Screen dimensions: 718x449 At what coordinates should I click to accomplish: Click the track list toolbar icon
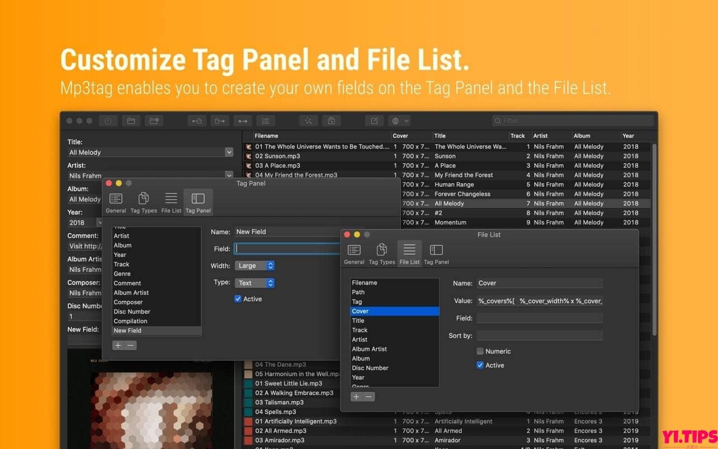265,121
